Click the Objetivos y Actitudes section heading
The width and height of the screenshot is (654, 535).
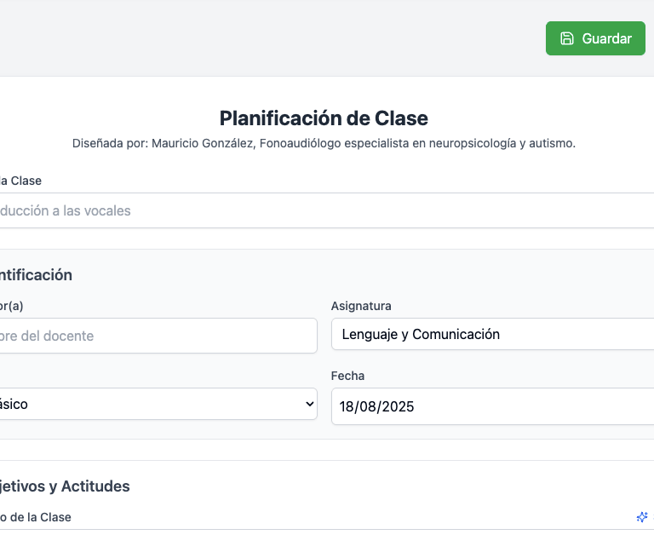coord(65,486)
